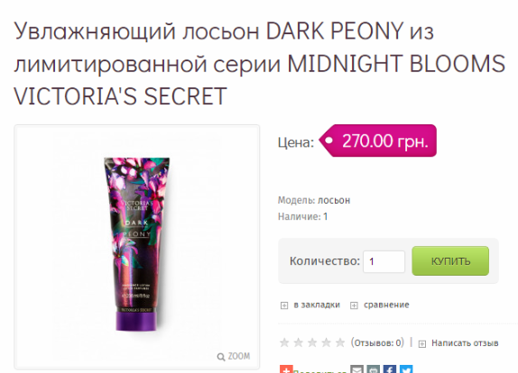Share the product via Twitter icon
The width and height of the screenshot is (518, 373).
(406, 369)
